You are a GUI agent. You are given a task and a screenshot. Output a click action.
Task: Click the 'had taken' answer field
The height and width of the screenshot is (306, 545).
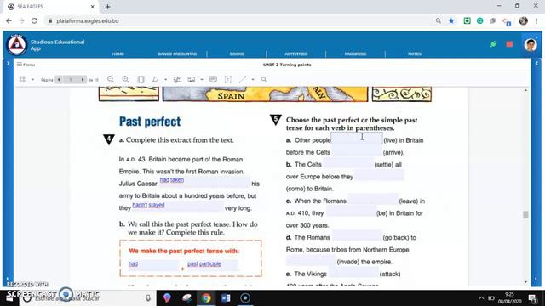click(x=204, y=182)
